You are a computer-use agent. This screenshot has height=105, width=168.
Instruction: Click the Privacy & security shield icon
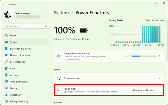pyautogui.click(x=6, y=101)
